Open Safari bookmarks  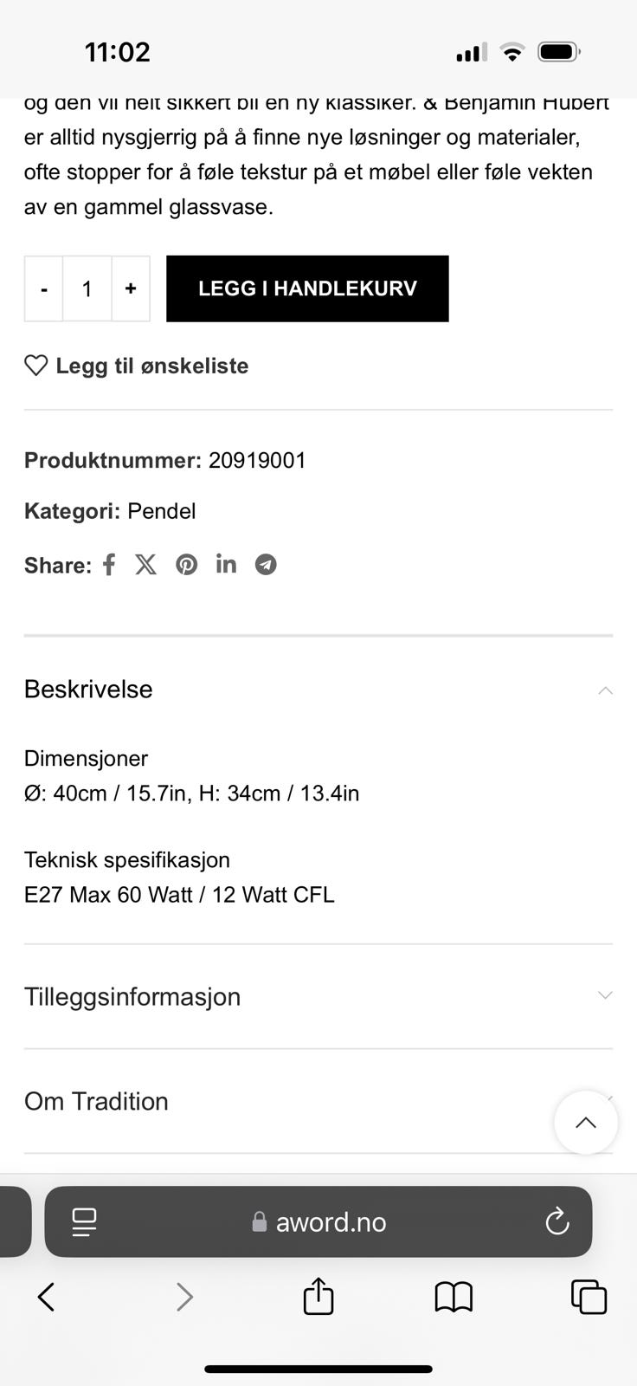[x=453, y=1297]
